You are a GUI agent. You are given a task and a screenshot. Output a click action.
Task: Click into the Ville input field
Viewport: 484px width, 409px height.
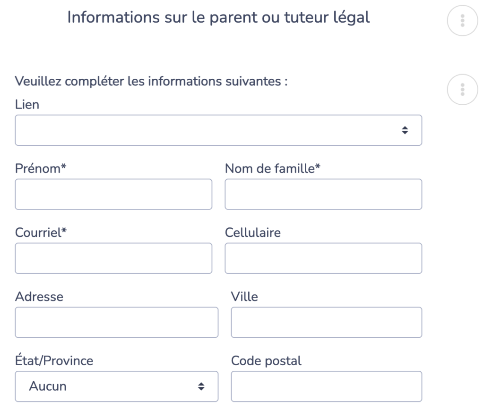pyautogui.click(x=326, y=322)
